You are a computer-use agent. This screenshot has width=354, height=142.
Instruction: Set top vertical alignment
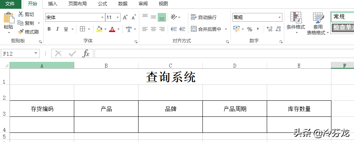pos(145,16)
